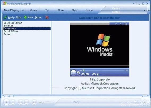Click pause button in the skin preview

click(74, 72)
